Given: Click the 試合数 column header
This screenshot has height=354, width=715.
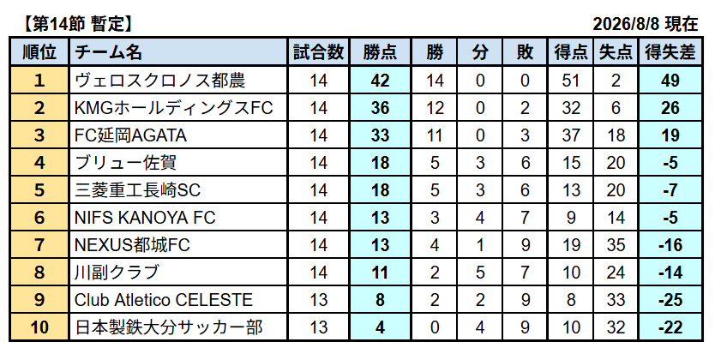Looking at the screenshot, I should click(x=318, y=53).
